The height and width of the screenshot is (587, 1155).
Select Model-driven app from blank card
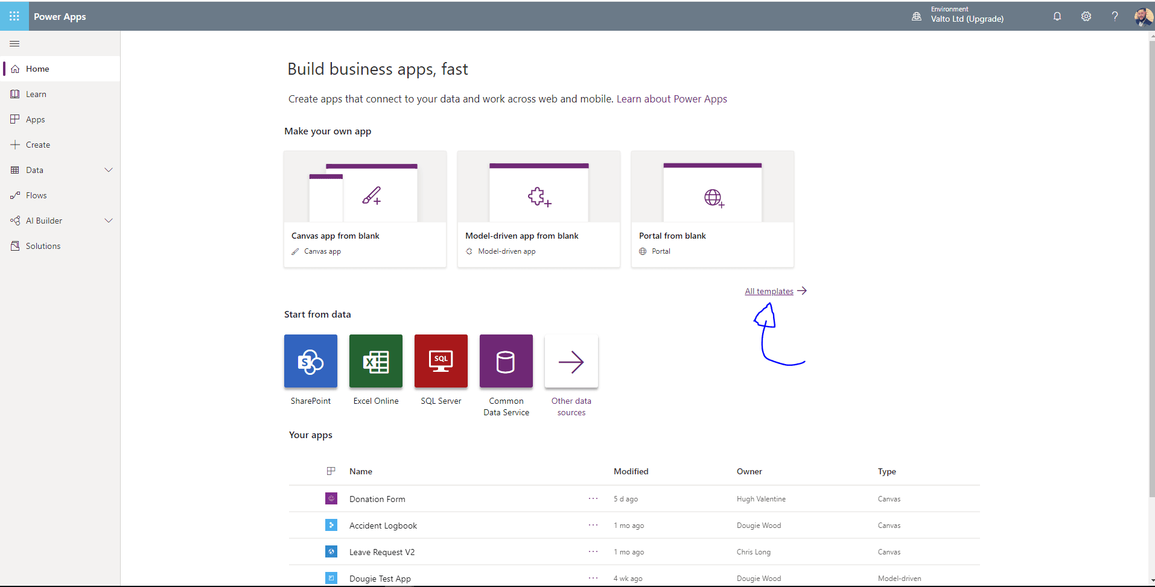coord(539,209)
